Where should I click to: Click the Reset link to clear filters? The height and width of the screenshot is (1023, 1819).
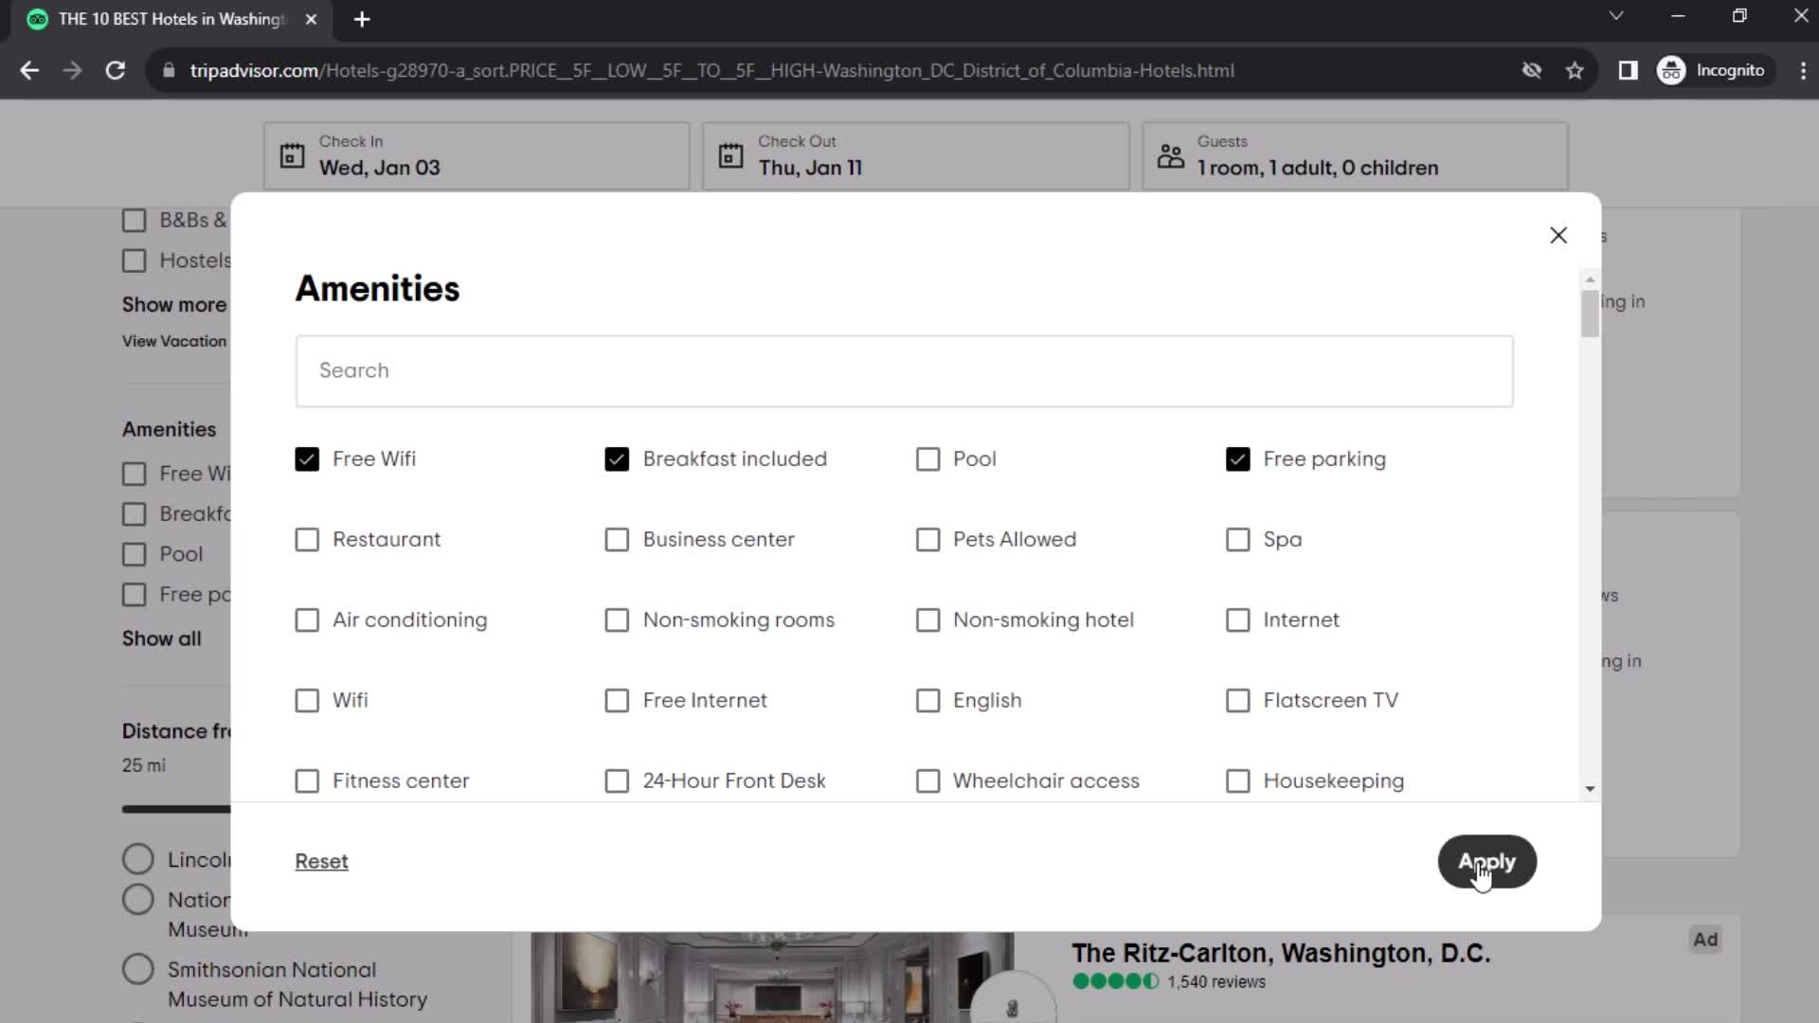pos(322,861)
